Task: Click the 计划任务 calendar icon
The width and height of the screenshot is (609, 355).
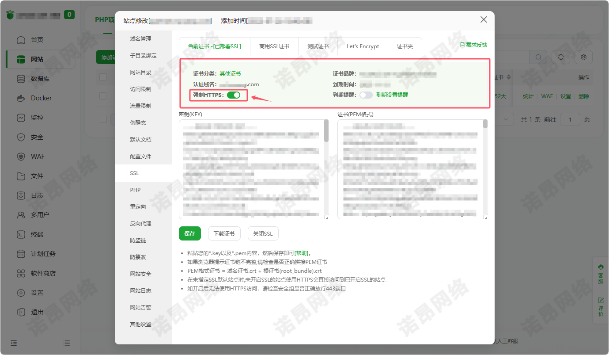Action: 21,254
